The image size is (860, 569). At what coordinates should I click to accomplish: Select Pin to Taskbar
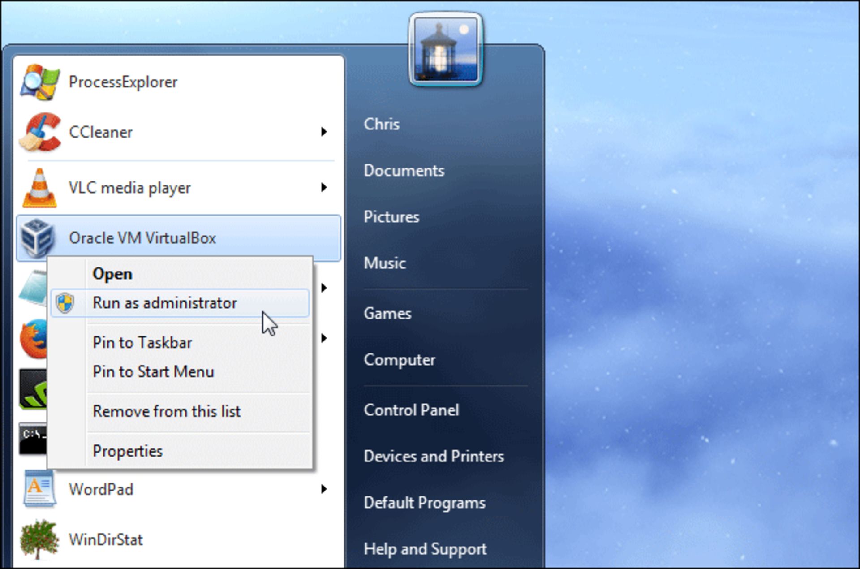point(180,343)
